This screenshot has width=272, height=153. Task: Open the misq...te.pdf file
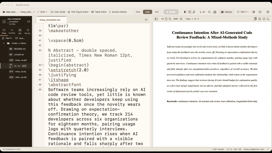[x=16, y=60]
